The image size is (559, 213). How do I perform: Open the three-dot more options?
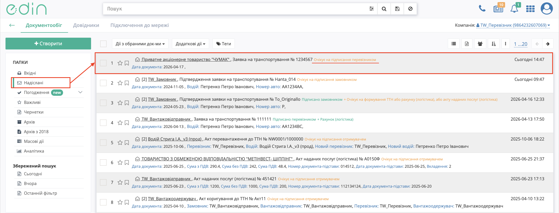point(505,44)
